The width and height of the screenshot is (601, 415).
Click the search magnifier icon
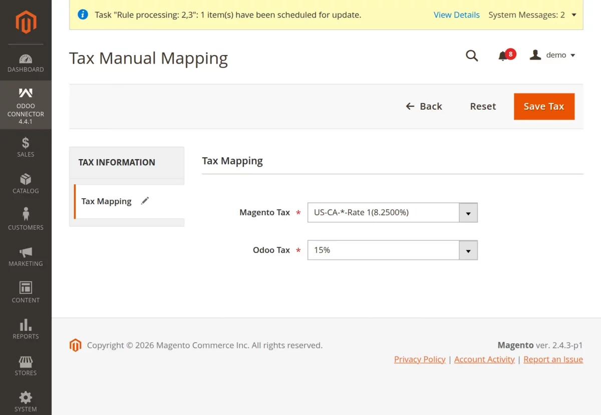(472, 55)
